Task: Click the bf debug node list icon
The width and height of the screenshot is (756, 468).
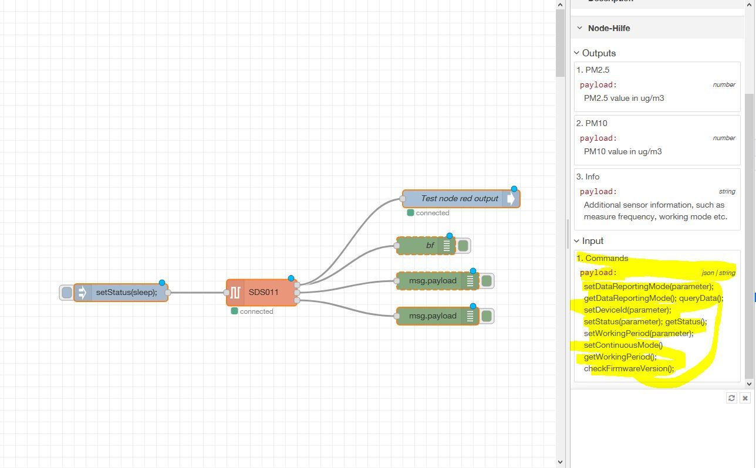Action: point(447,246)
